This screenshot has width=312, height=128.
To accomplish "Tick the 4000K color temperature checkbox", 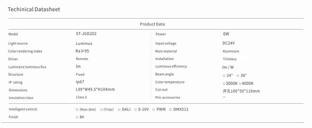I will (x=240, y=83).
